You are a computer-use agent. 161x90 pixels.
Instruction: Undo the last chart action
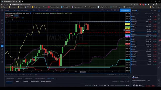tap(60, 10)
